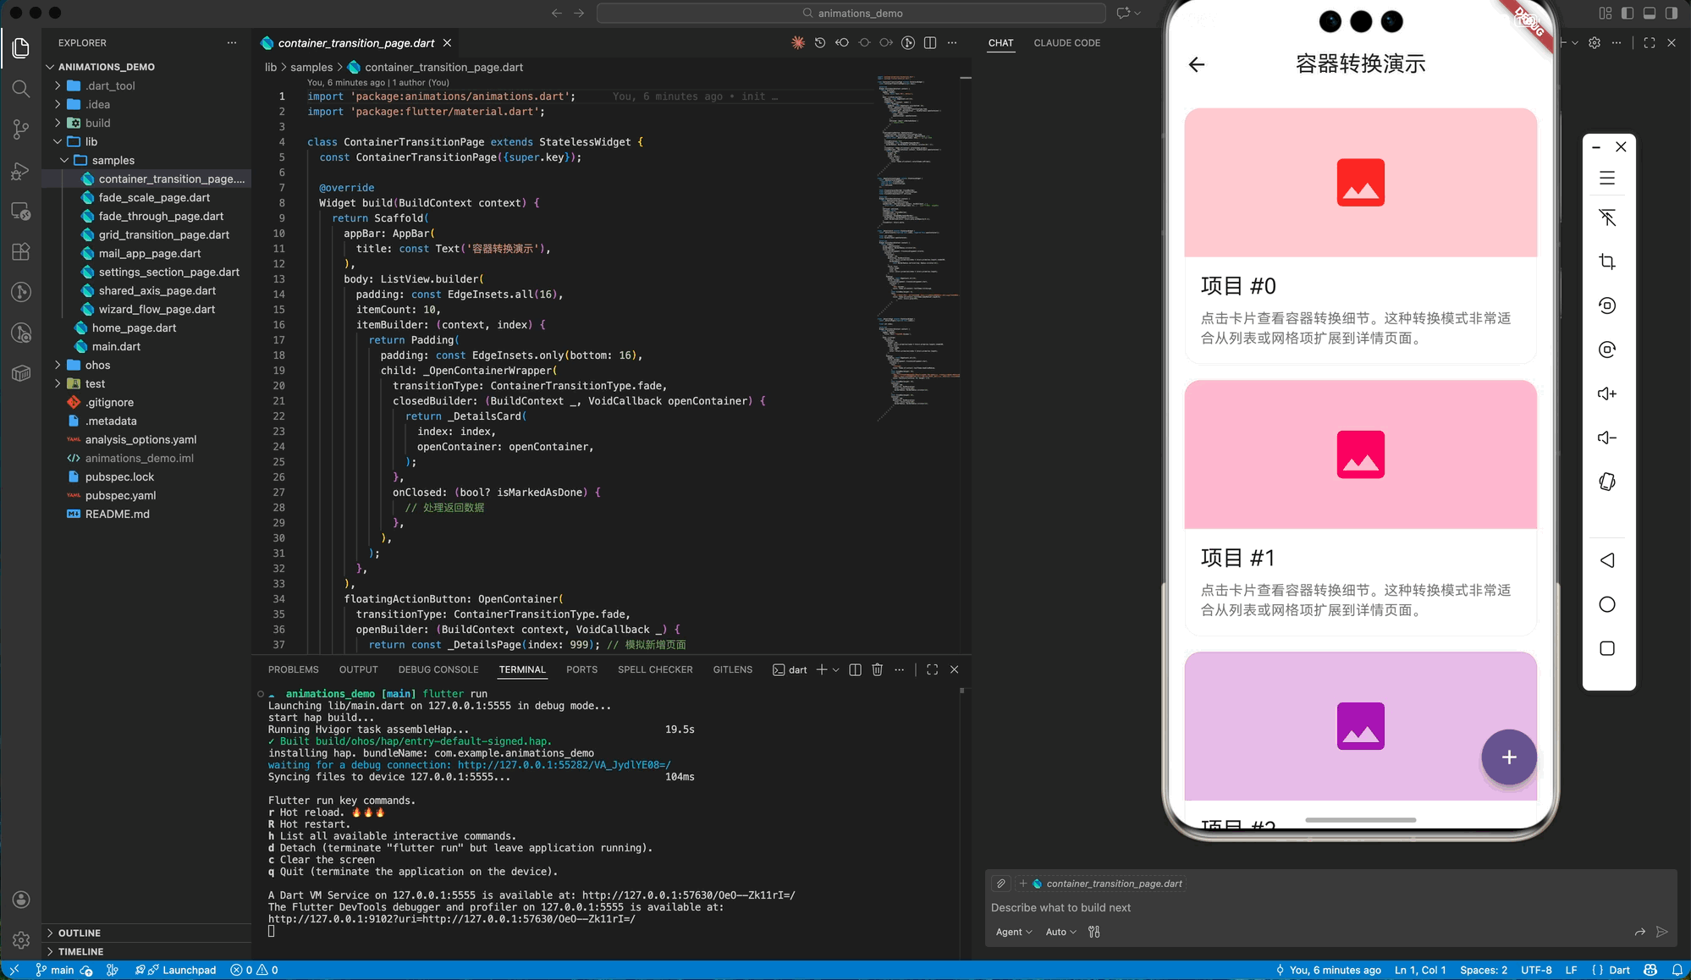This screenshot has height=980, width=1691.
Task: Click the Claude Code spark icon
Action: coord(797,43)
